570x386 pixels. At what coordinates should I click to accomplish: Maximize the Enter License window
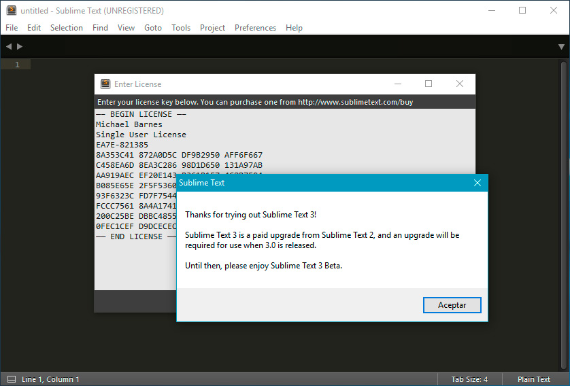429,84
